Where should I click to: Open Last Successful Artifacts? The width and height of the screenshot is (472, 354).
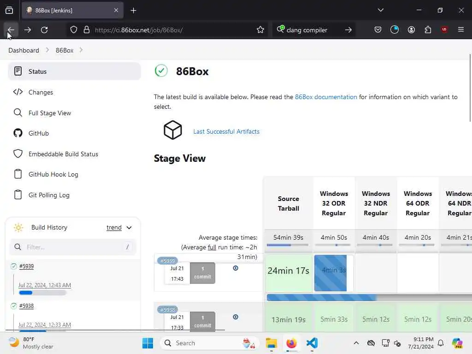click(x=226, y=131)
